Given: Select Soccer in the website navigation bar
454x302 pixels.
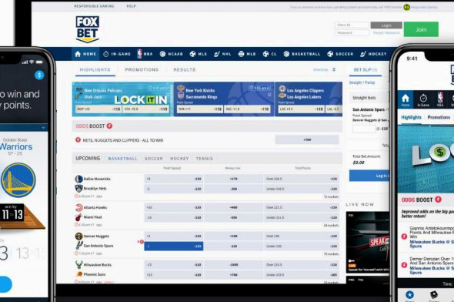Looking at the screenshot, I should click(340, 54).
